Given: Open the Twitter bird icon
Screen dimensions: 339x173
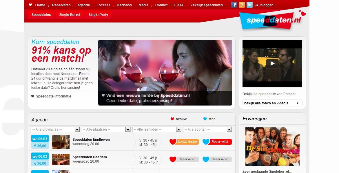Looking at the screenshot, I should tap(249, 5).
